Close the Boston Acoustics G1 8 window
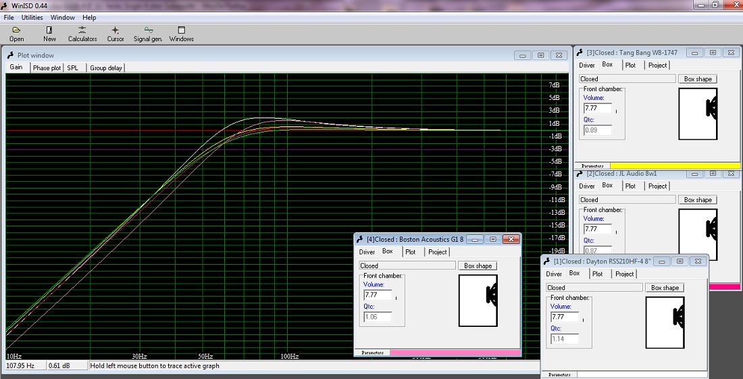 511,239
